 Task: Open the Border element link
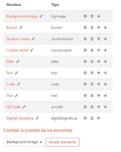coord(12,28)
